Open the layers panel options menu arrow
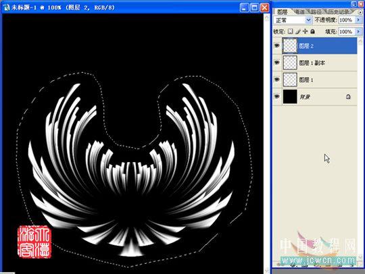 pos(360,12)
